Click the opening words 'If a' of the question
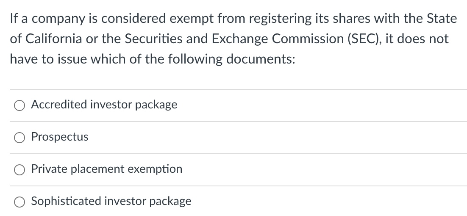 [19, 19]
